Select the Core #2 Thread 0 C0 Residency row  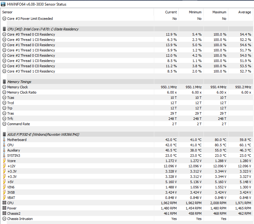tap(127, 55)
